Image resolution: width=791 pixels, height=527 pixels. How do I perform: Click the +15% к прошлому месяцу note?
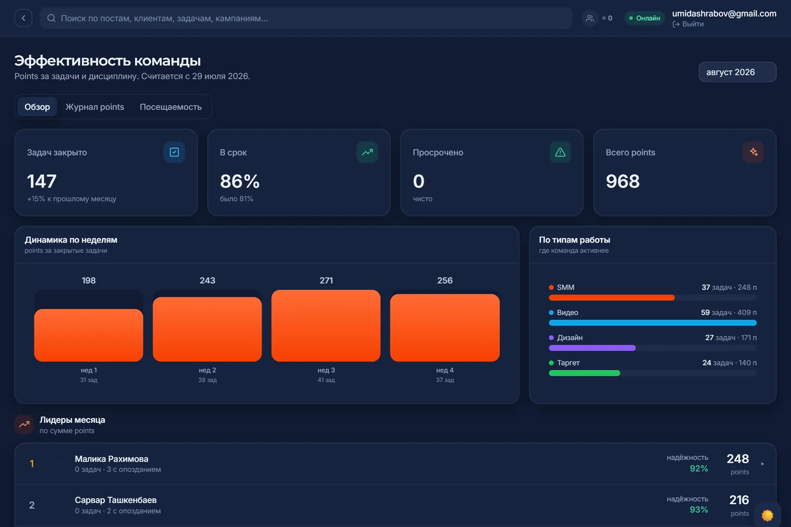pyautogui.click(x=72, y=199)
